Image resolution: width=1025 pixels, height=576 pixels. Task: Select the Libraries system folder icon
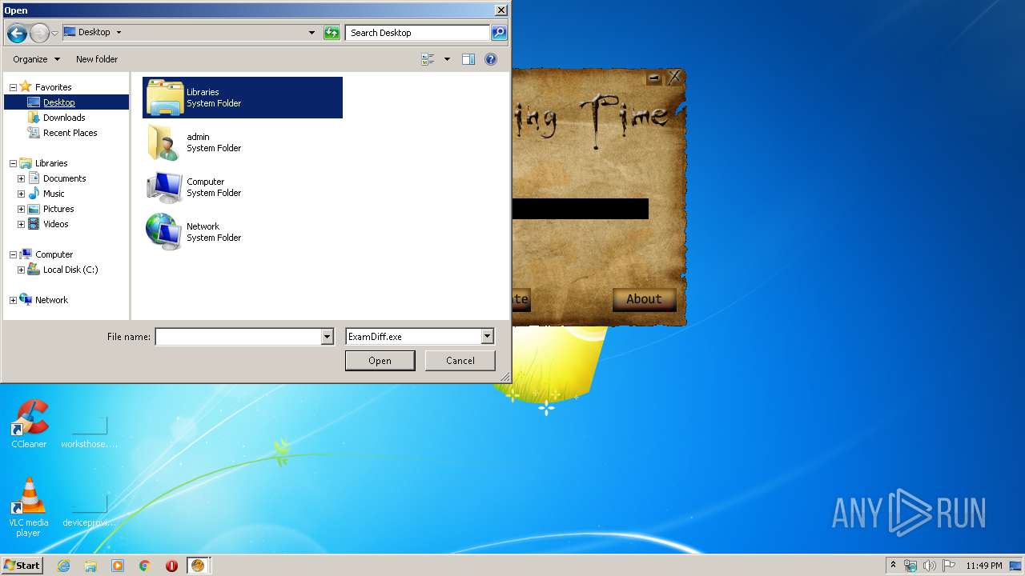tap(165, 98)
